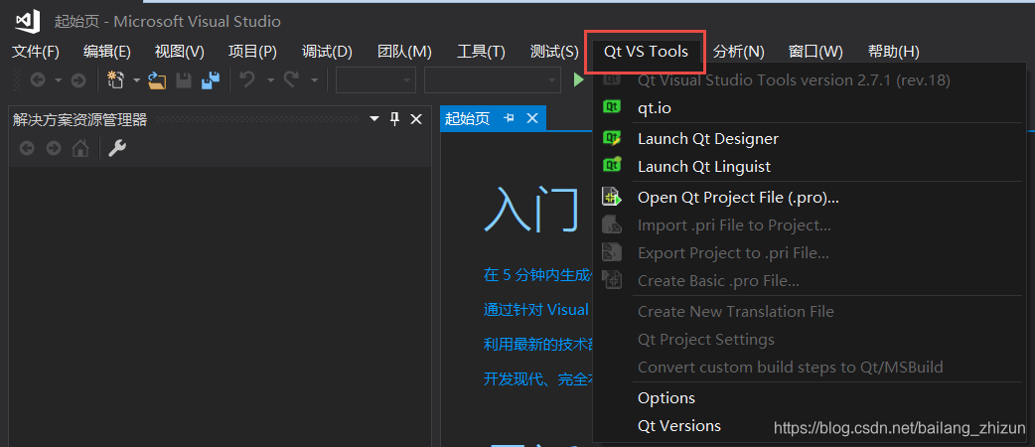The height and width of the screenshot is (447, 1035).
Task: Click the green Start debugging arrow
Action: click(579, 80)
